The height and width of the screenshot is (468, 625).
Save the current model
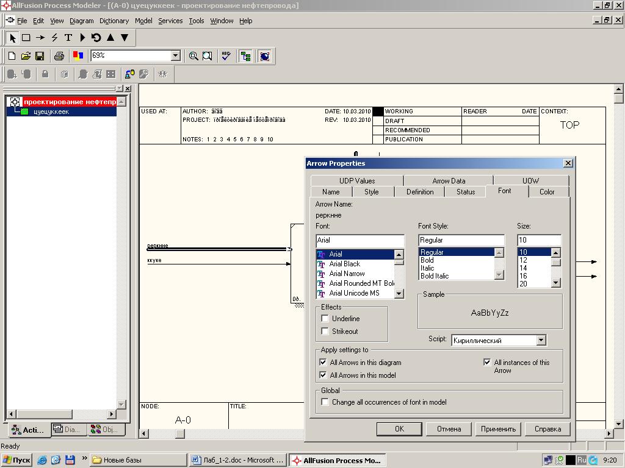pos(40,56)
